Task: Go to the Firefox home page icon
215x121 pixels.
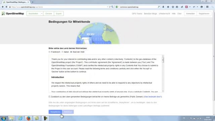Action: pos(168,7)
